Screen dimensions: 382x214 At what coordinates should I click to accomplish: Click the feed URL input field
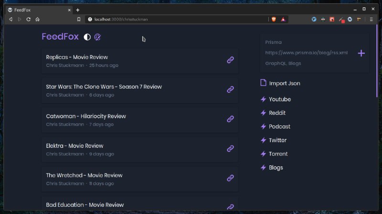(307, 53)
